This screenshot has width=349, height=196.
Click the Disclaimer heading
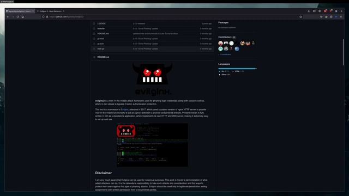pos(104,173)
